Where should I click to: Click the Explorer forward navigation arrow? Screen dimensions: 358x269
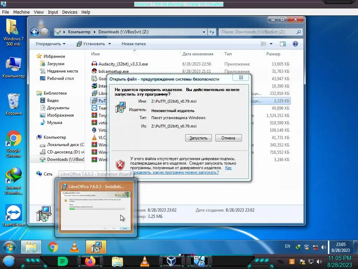coord(44,32)
